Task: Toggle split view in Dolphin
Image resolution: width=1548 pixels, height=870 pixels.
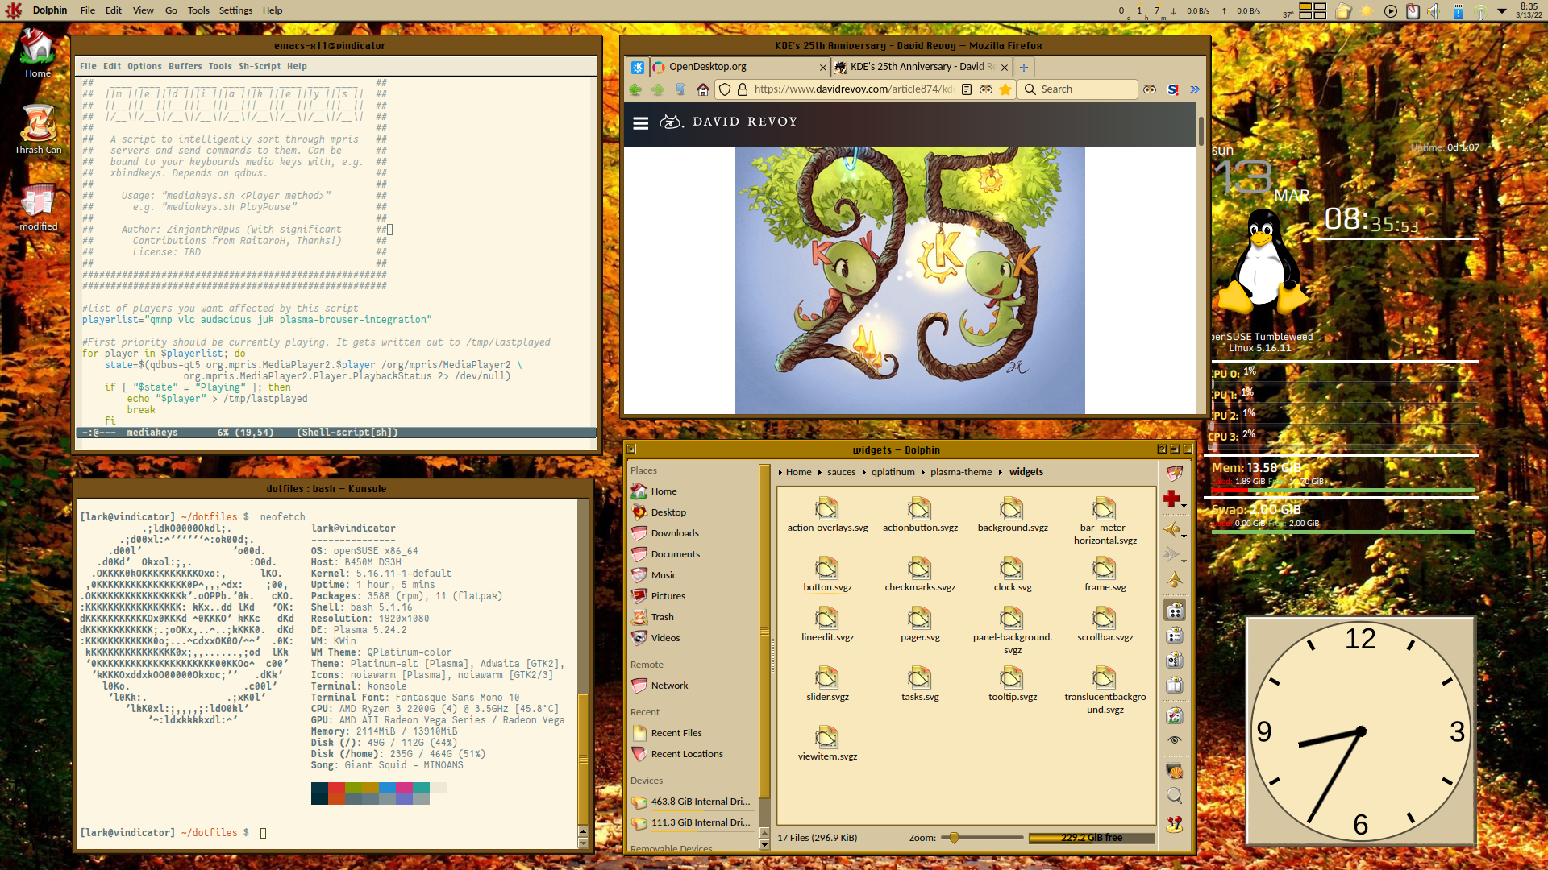Action: pos(1175,686)
